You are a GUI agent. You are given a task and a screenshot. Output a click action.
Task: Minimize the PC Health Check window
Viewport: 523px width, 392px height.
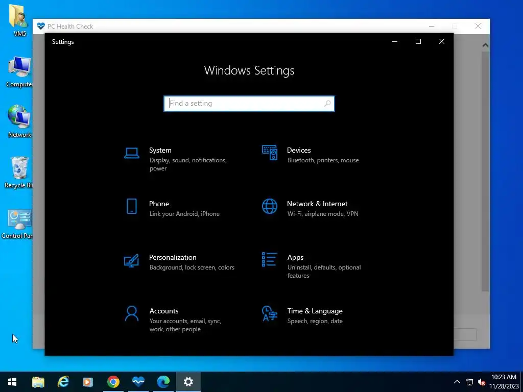point(431,26)
